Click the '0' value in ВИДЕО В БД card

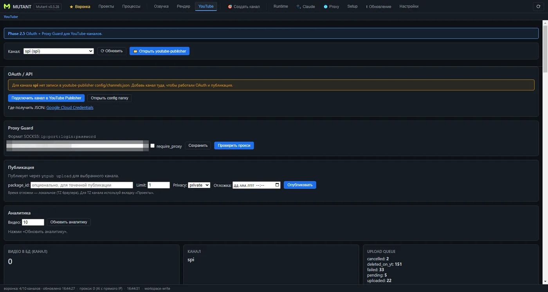coord(10,261)
